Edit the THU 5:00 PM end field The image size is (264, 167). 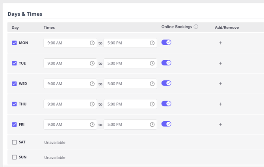point(130,104)
